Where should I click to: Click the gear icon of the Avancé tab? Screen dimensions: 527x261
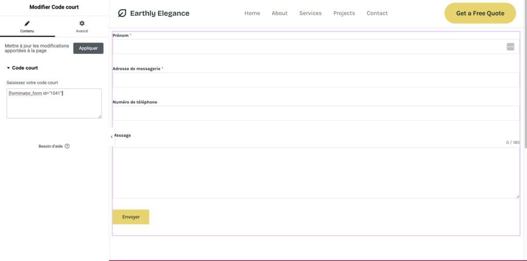tap(82, 24)
